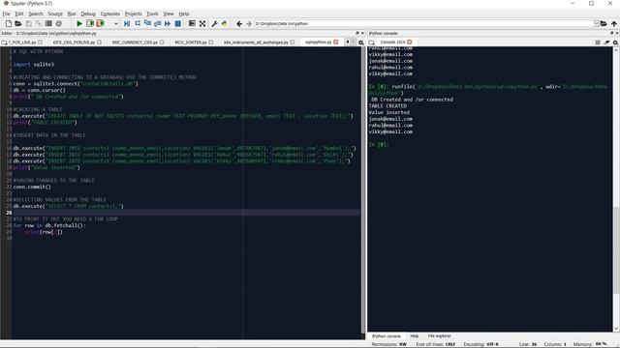Close the sqlinpython.py editor tab
This screenshot has width=620, height=348.
336,43
